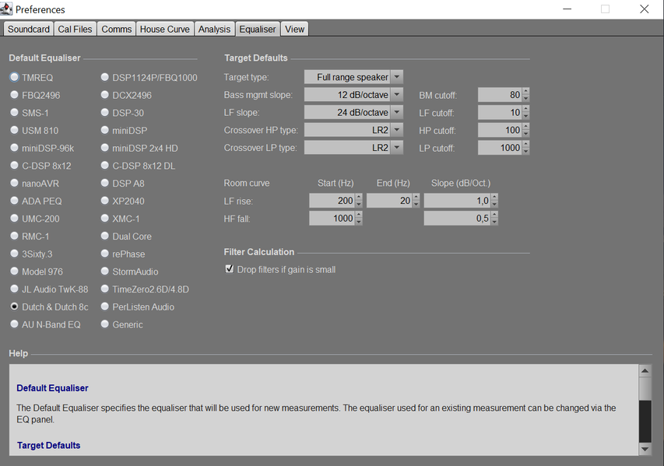Click the Preferences window app icon

coord(6,9)
